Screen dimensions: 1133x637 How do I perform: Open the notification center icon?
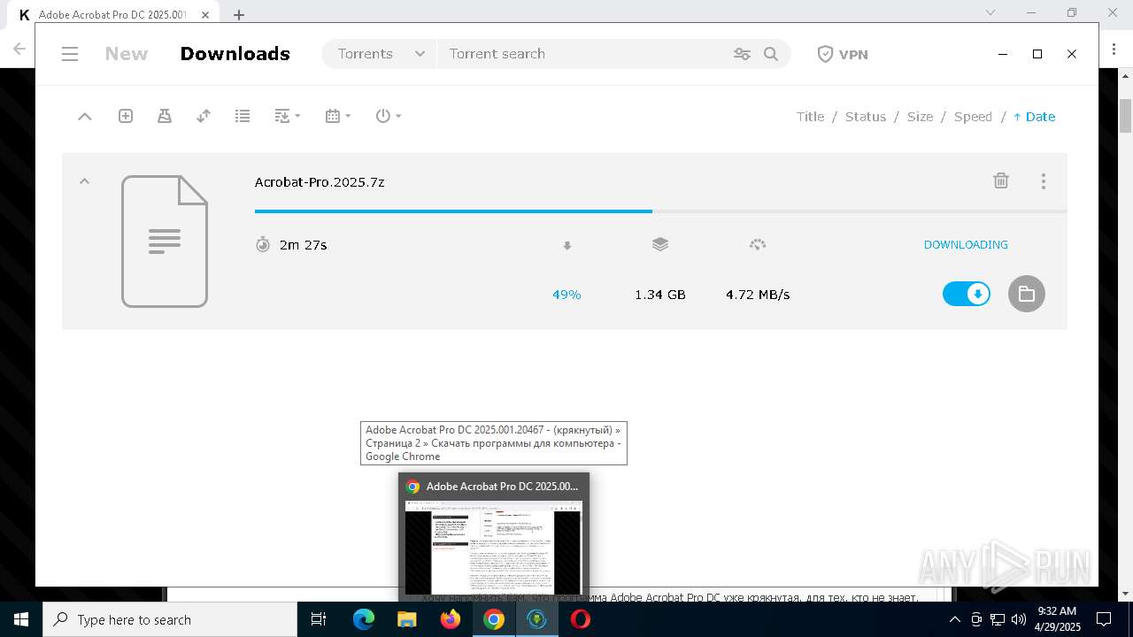[1104, 619]
